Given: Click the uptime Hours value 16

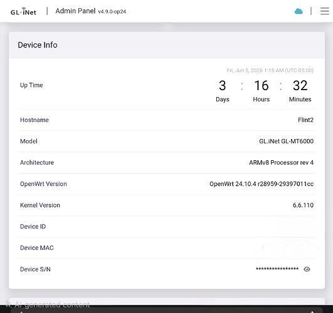Looking at the screenshot, I should 262,86.
